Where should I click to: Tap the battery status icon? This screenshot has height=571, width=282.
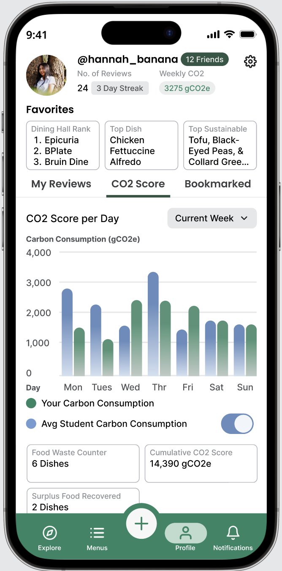point(248,35)
